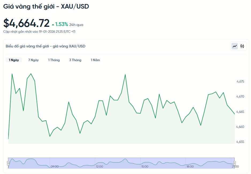Image resolution: width=251 pixels, height=174 pixels.
Task: Click the 4,655 price axis label
Action: point(240,142)
